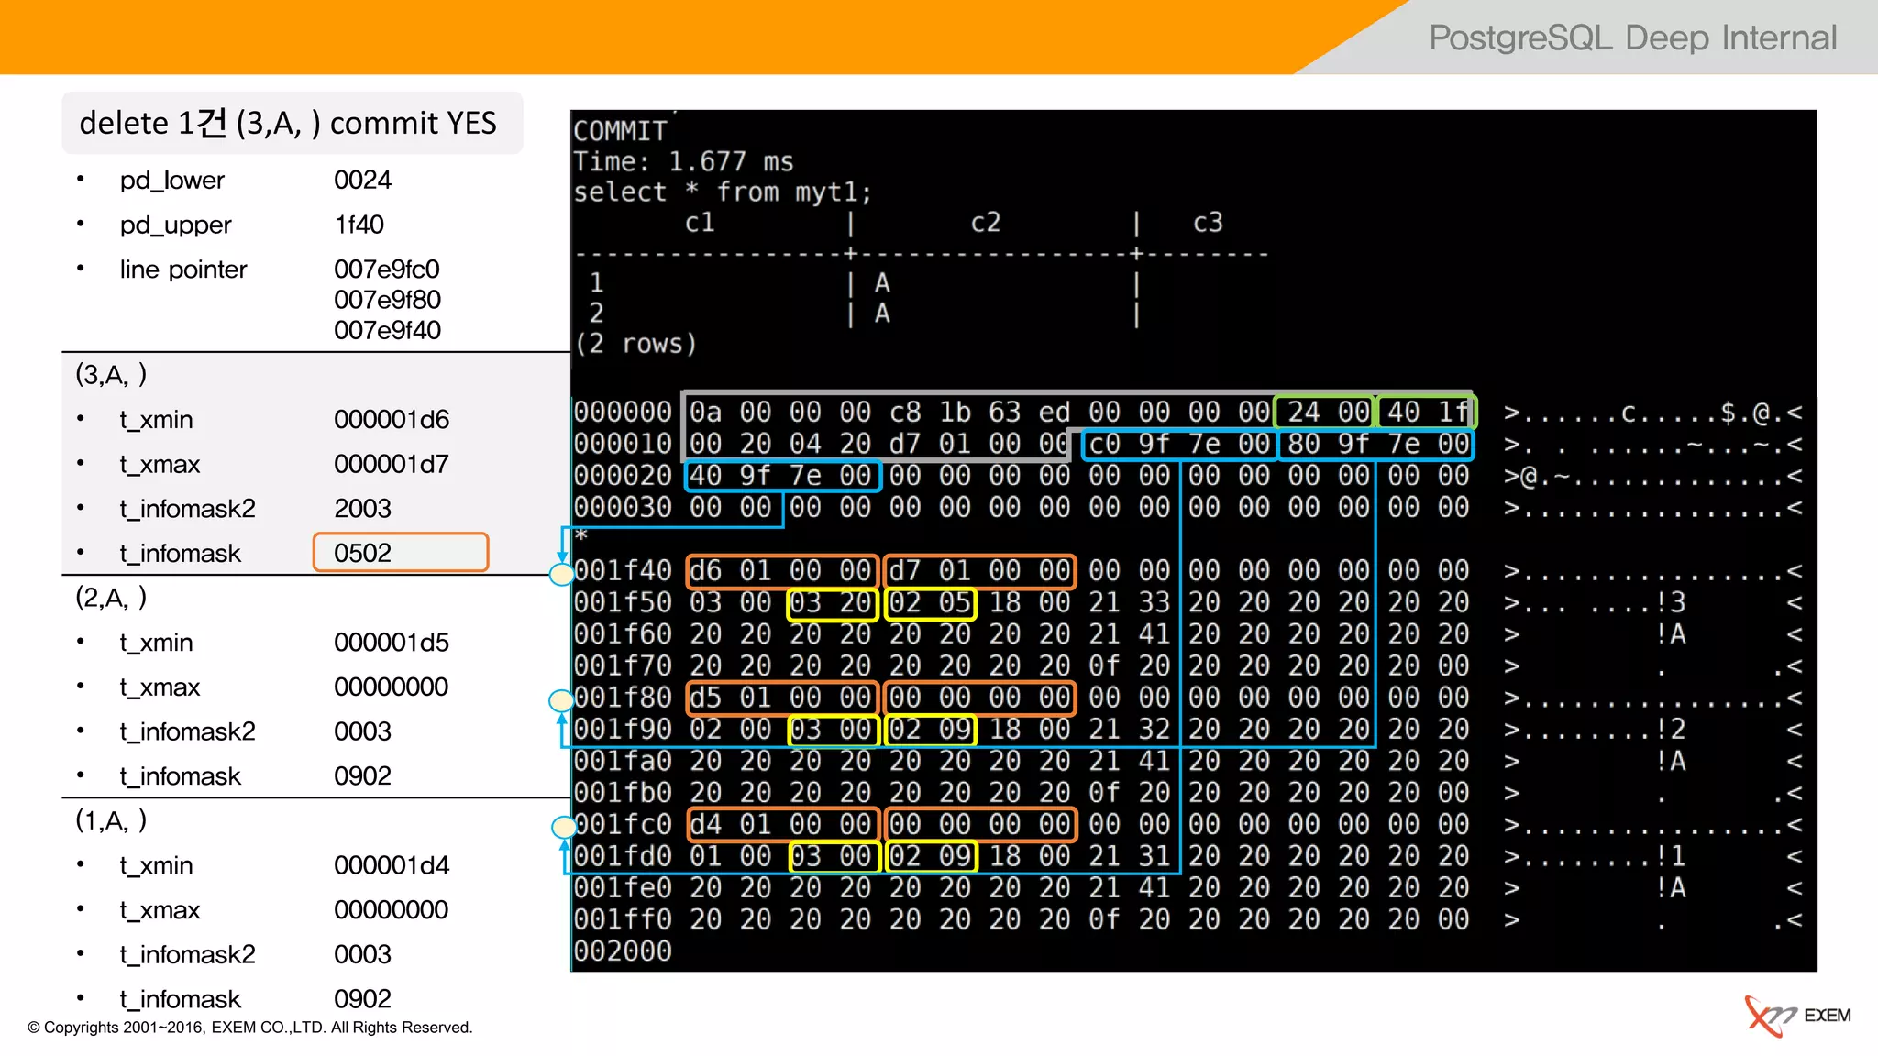Select bytes "02 05" in row 001f50
The width and height of the screenshot is (1878, 1056).
pyautogui.click(x=931, y=603)
